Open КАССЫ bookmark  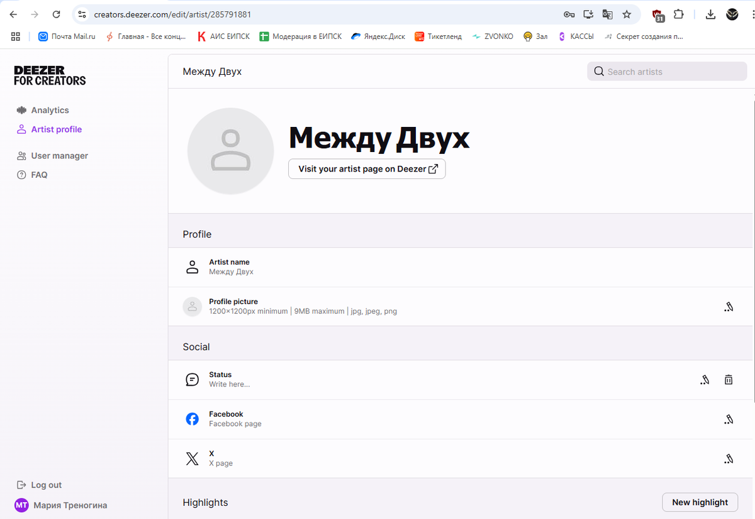pyautogui.click(x=576, y=36)
